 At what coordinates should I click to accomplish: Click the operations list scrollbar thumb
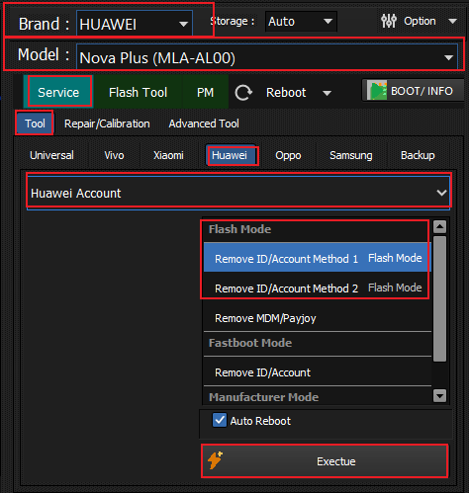(x=439, y=298)
